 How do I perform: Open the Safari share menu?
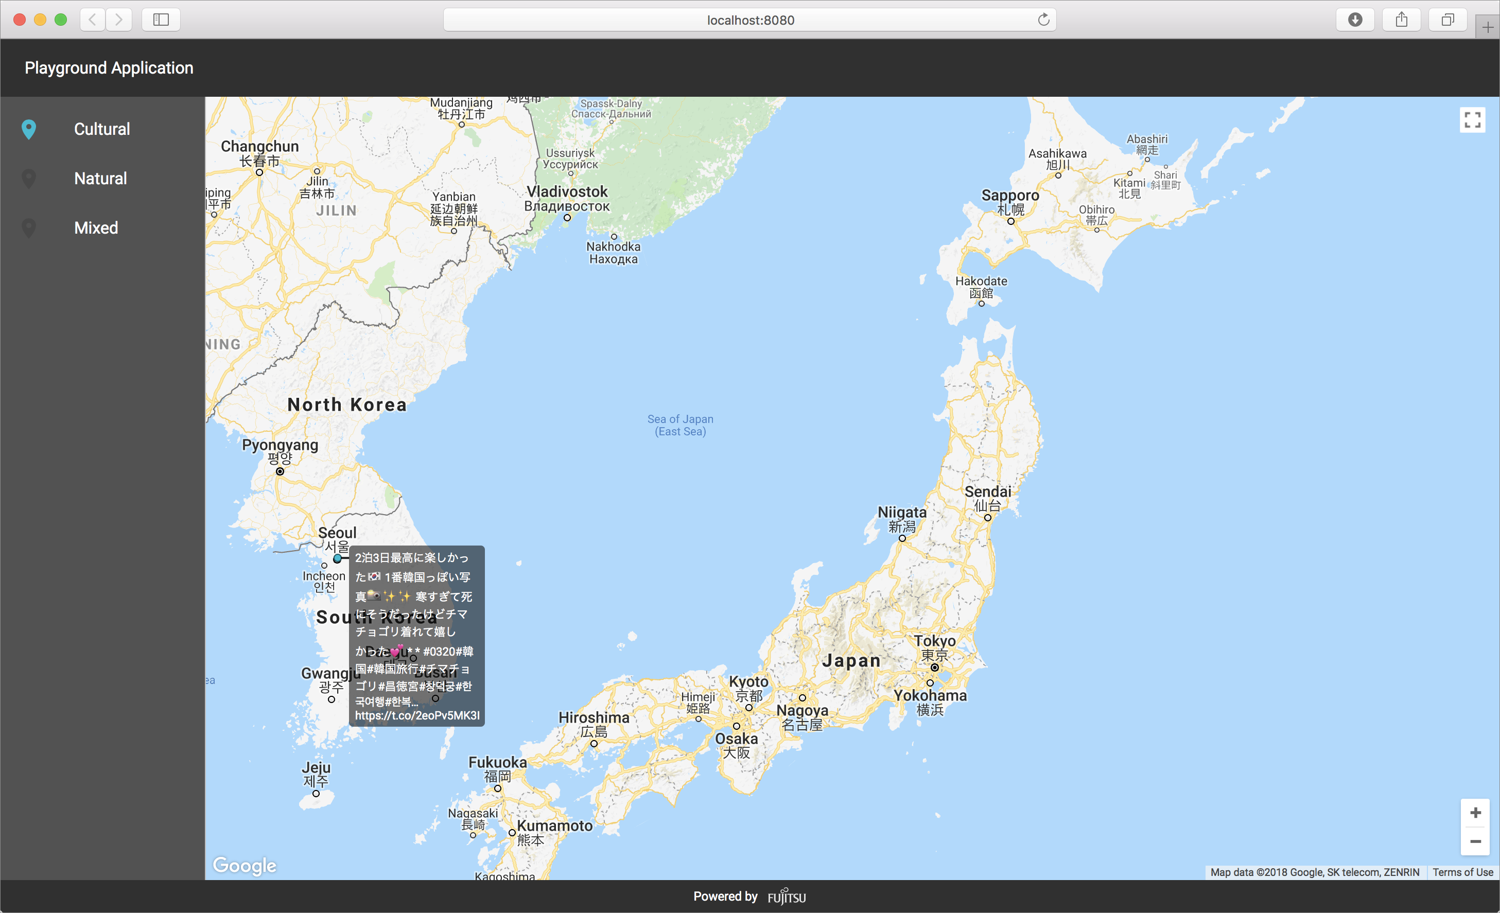coord(1401,20)
